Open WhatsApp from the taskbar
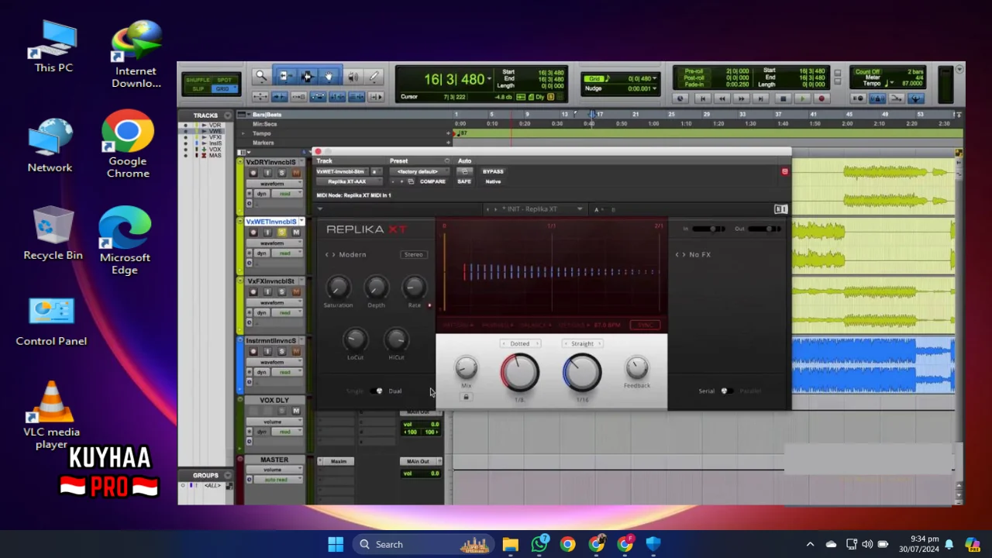The image size is (992, 558). pyautogui.click(x=539, y=544)
